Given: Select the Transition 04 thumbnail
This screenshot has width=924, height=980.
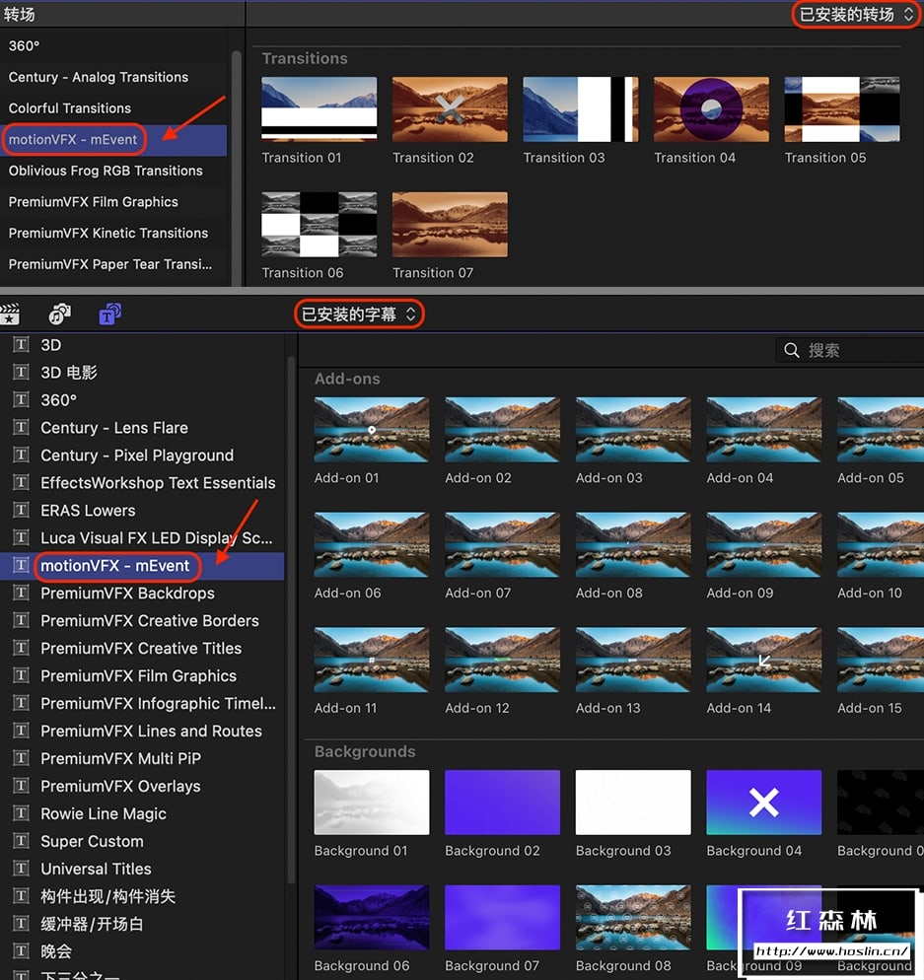Looking at the screenshot, I should 711,109.
